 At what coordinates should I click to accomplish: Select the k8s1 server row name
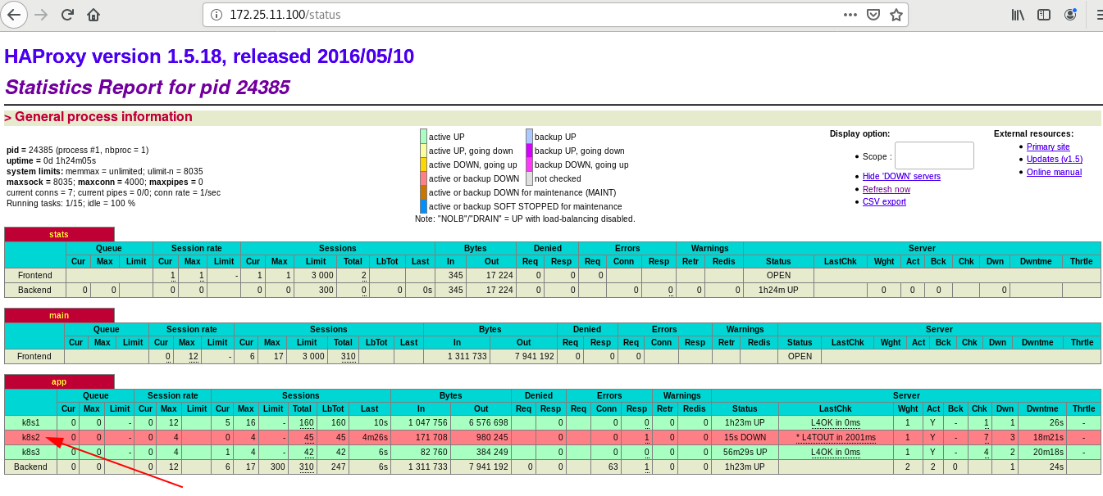point(31,422)
